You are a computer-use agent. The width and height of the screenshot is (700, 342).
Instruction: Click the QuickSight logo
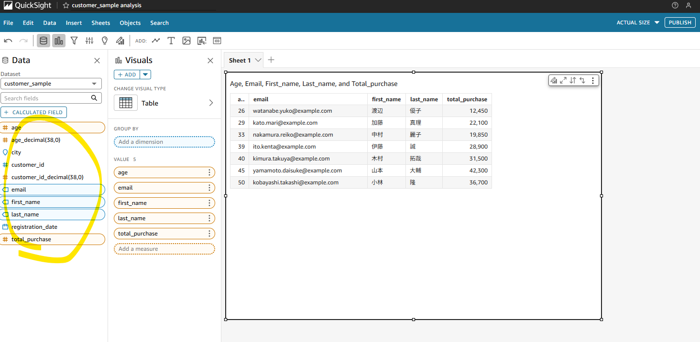click(28, 5)
